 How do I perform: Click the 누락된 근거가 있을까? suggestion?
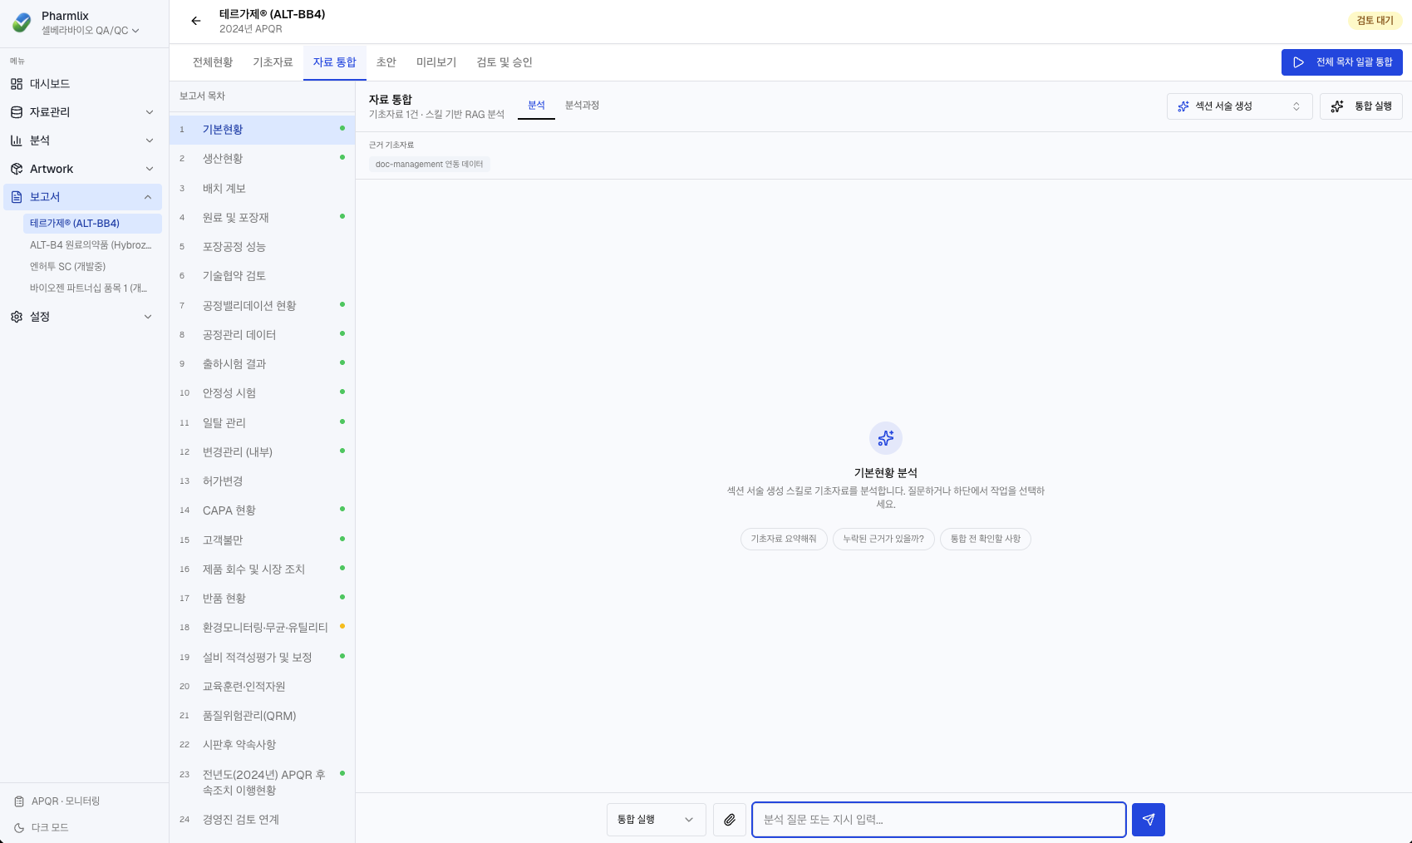(x=883, y=539)
